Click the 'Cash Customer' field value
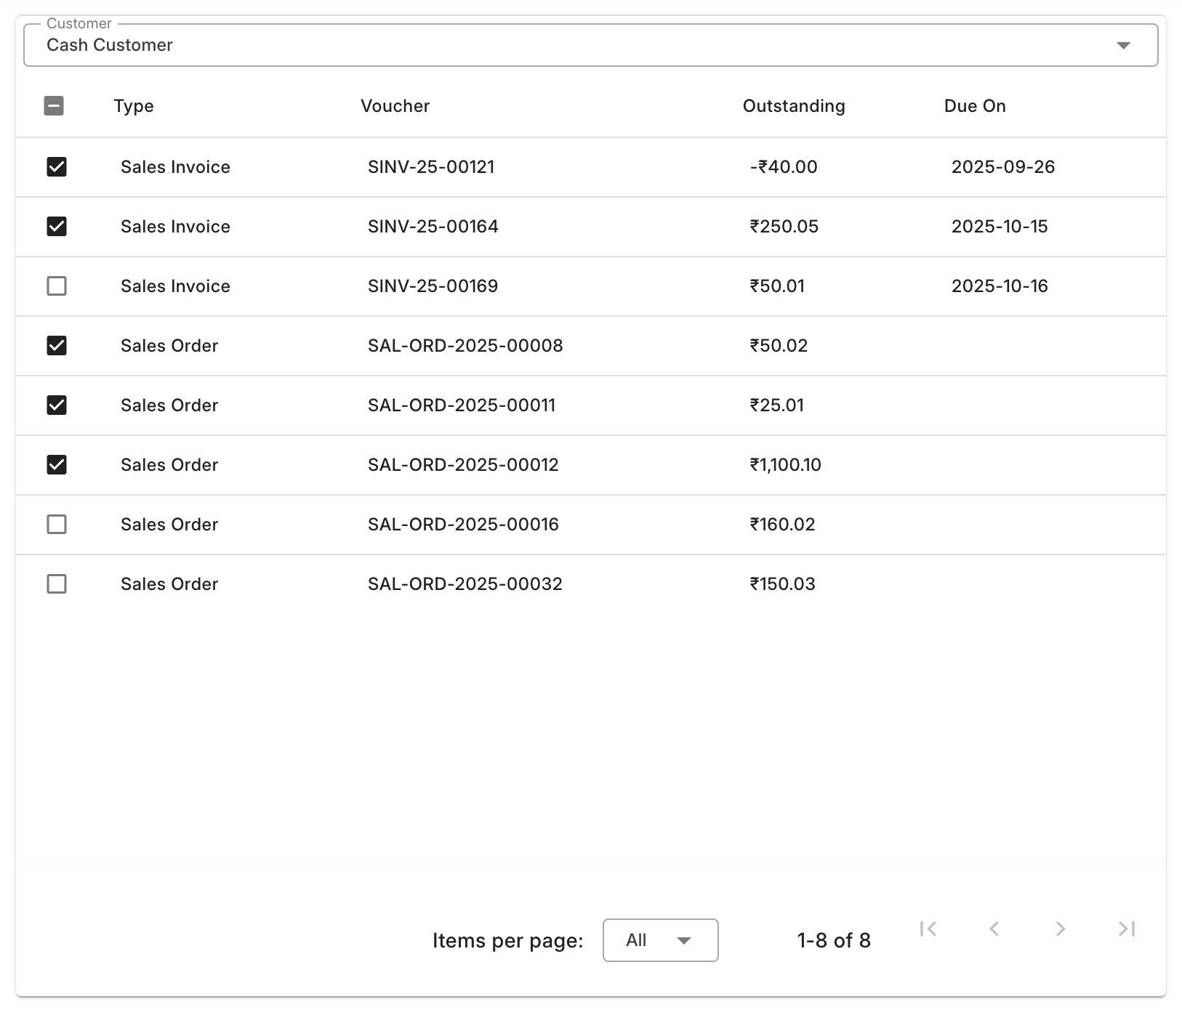The image size is (1182, 1010). (110, 45)
